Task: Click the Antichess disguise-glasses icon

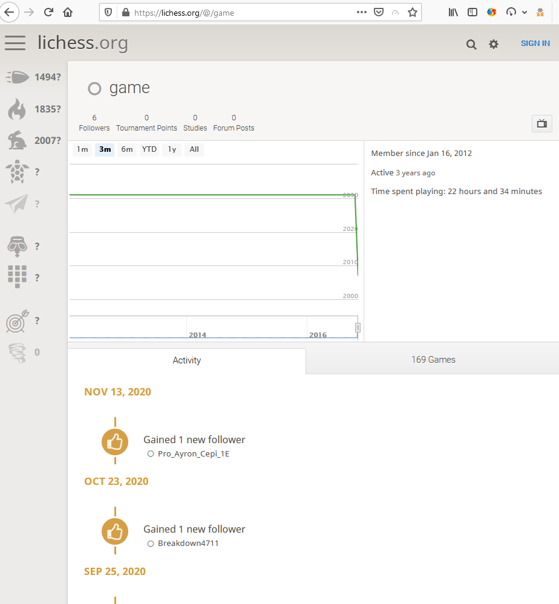Action: [x=17, y=247]
